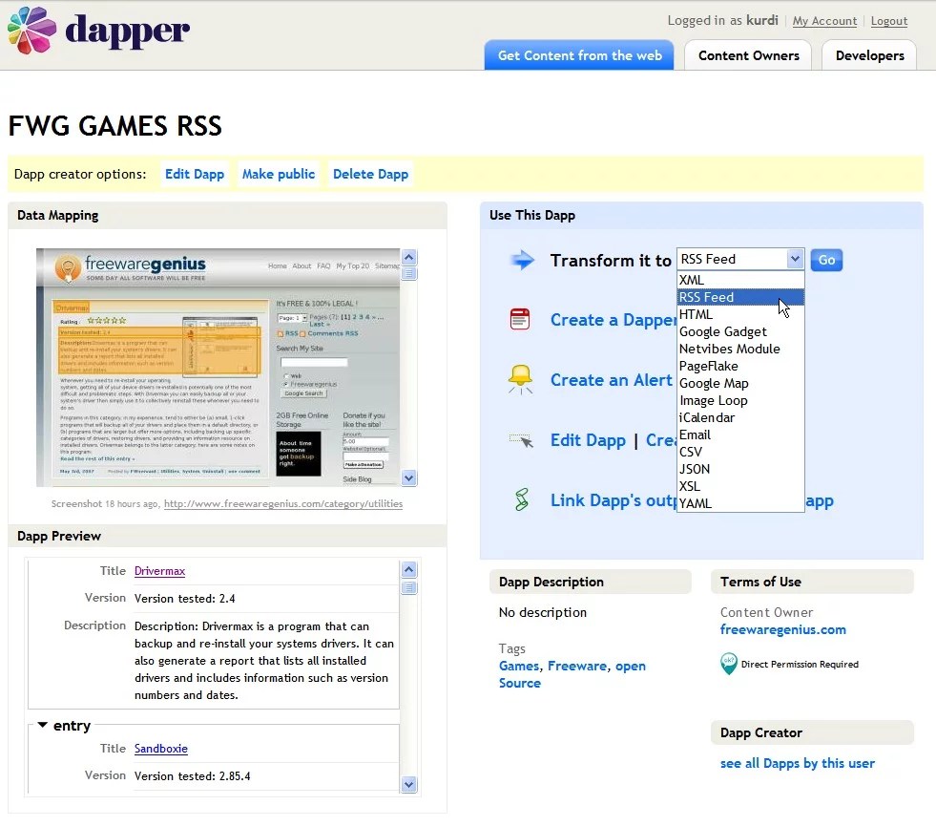
Task: Click the Games tag
Action: point(519,666)
